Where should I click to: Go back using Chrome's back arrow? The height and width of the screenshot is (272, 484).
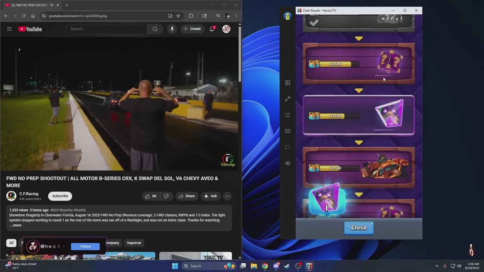tap(6, 16)
